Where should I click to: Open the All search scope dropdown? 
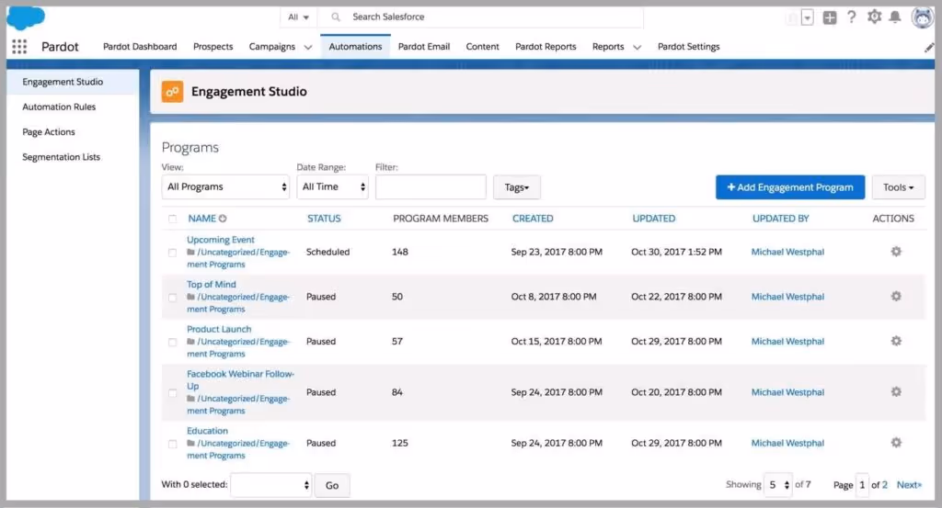pos(299,17)
